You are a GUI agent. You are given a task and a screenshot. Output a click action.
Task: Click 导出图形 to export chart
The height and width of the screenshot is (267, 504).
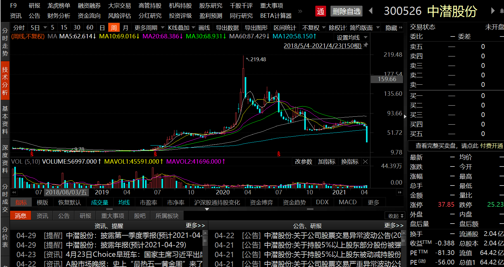(x=256, y=28)
